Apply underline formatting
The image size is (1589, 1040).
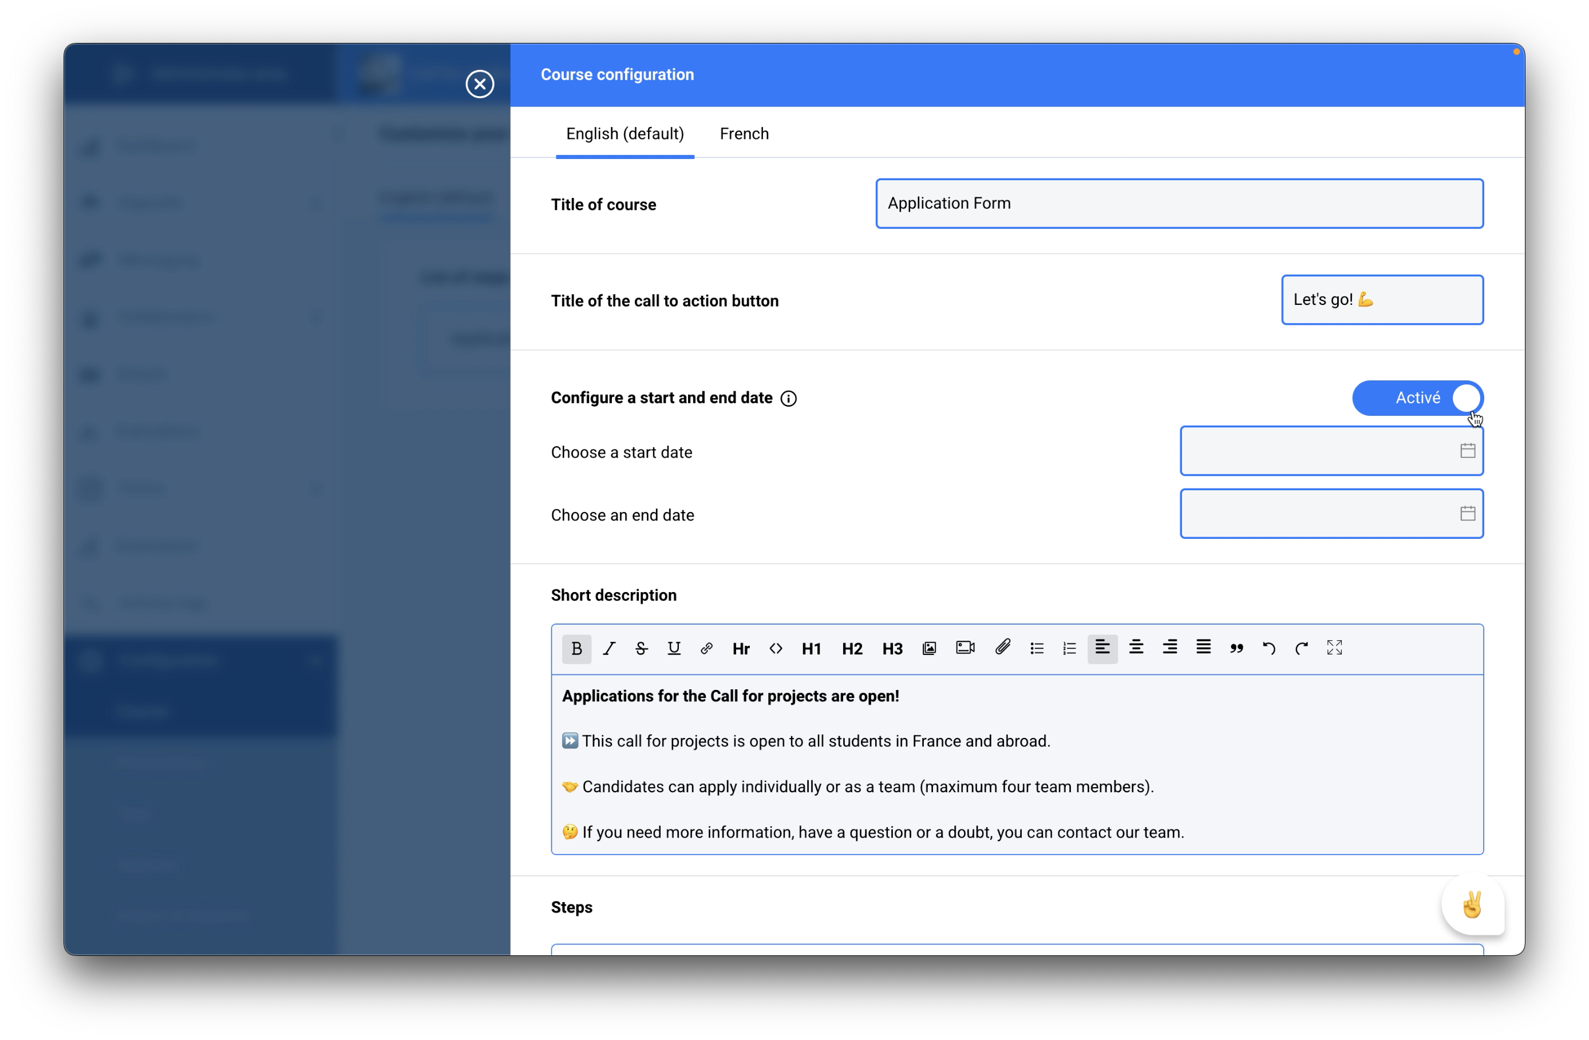(674, 648)
